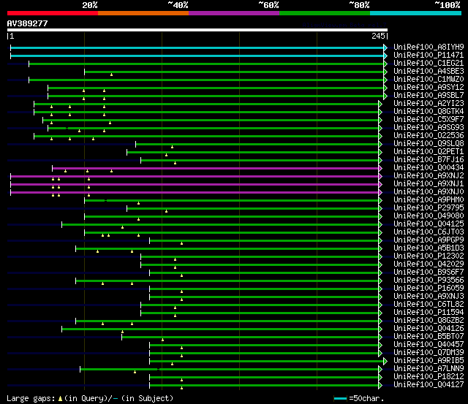Click UniRef100_A2YI23 text

[x=429, y=104]
